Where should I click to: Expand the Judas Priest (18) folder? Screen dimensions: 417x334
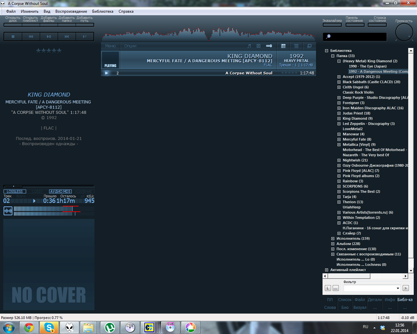click(x=339, y=113)
